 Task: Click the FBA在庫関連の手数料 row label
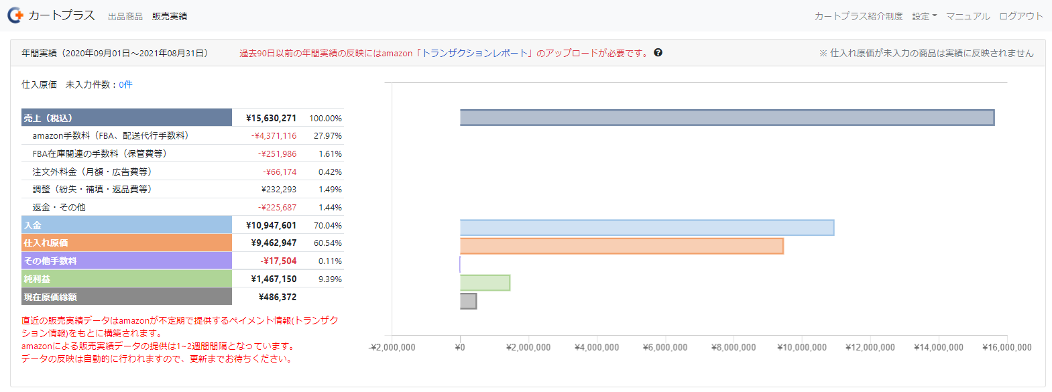(99, 153)
